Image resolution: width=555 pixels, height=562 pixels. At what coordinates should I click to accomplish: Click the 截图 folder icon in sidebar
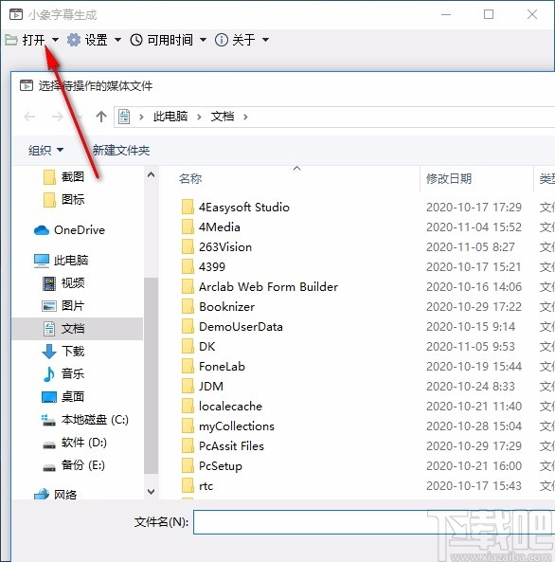49,176
